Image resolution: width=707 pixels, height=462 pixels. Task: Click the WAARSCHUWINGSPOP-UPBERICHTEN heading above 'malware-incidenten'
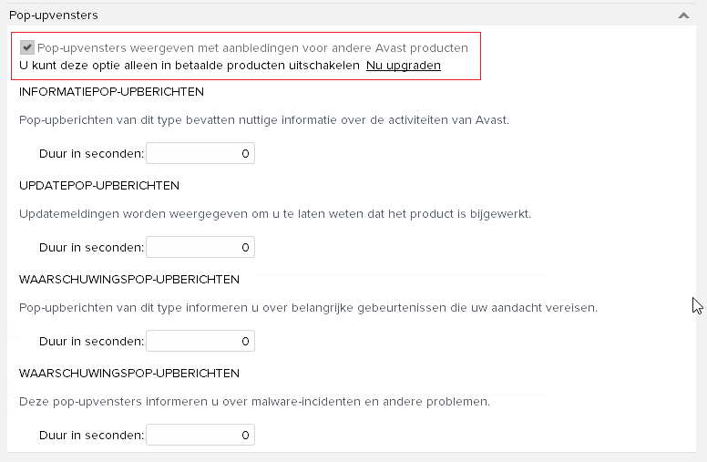(129, 374)
